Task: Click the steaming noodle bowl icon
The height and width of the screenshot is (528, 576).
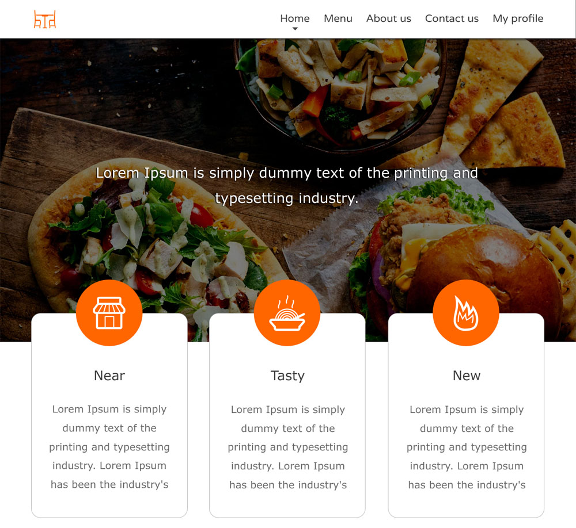Action: 287,313
